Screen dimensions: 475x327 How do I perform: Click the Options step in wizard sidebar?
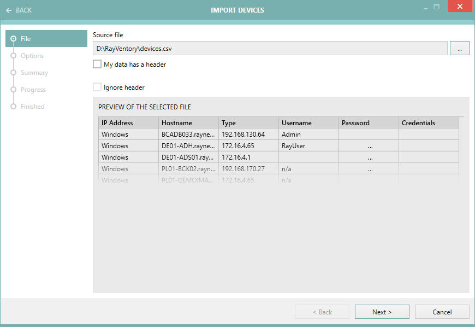(x=32, y=56)
